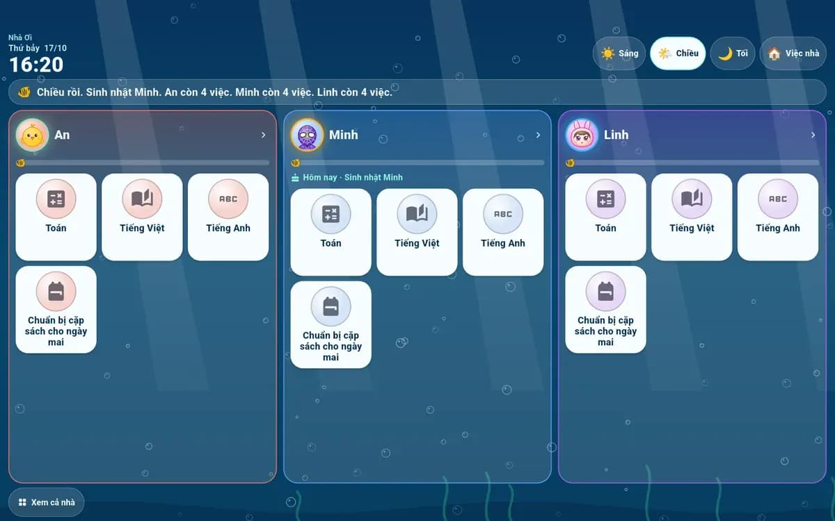The height and width of the screenshot is (521, 835).
Task: Click the name 'An' in the header
Action: coord(62,135)
